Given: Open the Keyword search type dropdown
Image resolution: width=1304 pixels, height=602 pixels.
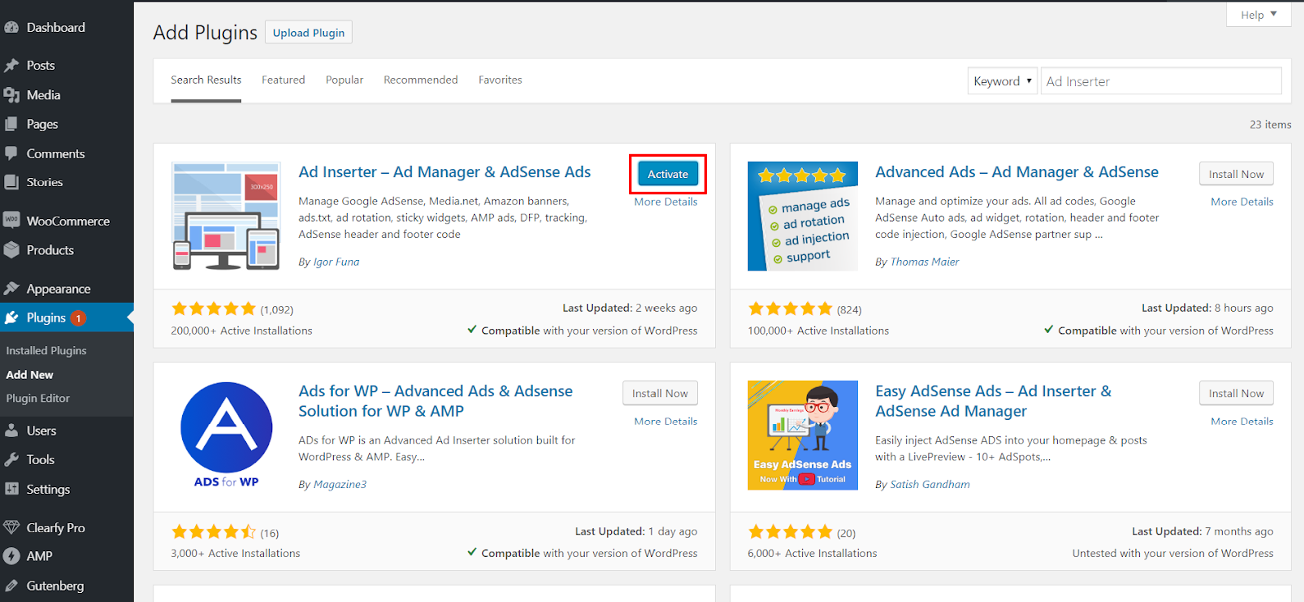Looking at the screenshot, I should pyautogui.click(x=1002, y=81).
